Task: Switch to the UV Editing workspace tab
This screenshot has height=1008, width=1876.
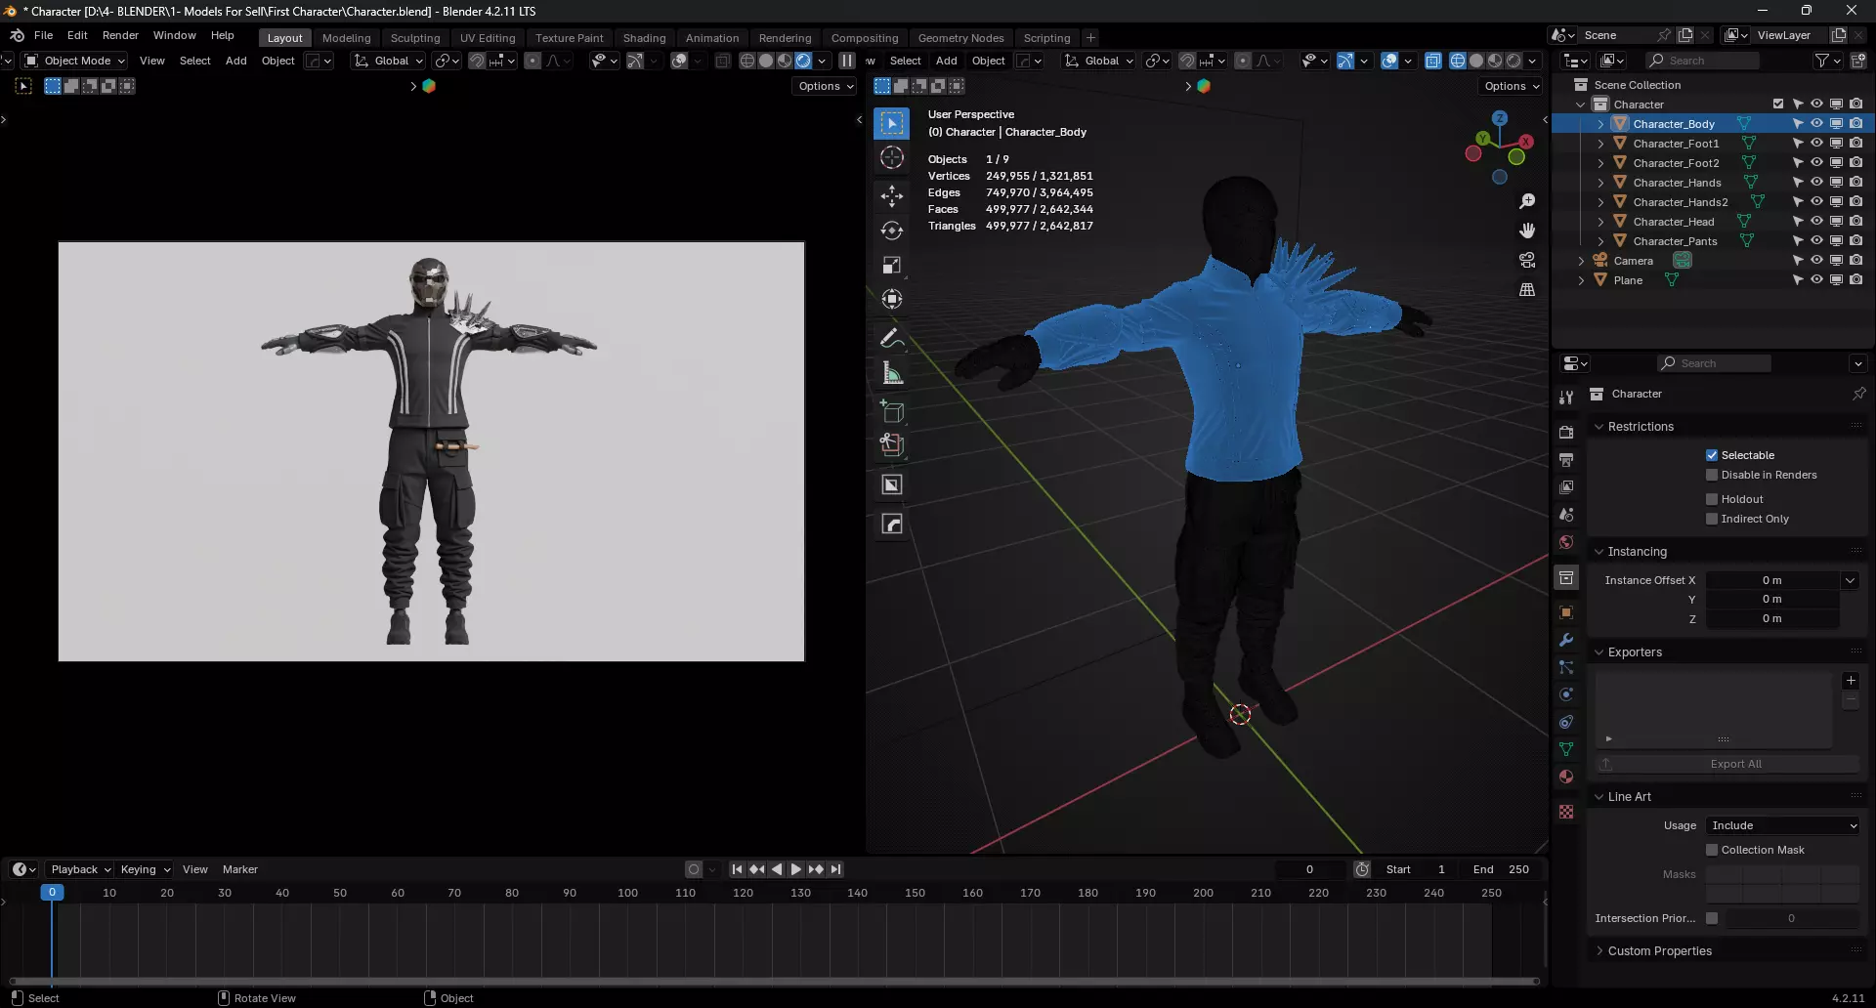Action: (x=488, y=38)
